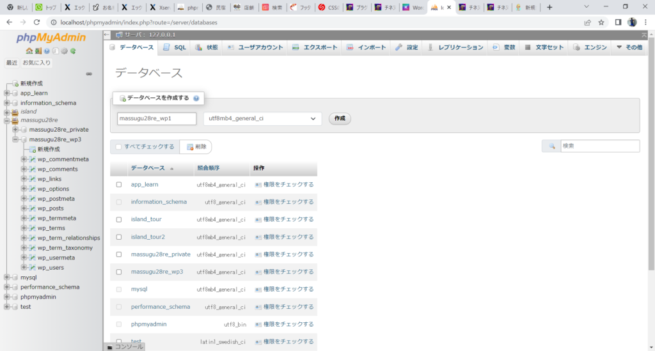655x351 pixels.
Task: Bookmark this page with the star icon
Action: 601,22
